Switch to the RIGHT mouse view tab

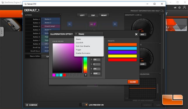click(104, 15)
